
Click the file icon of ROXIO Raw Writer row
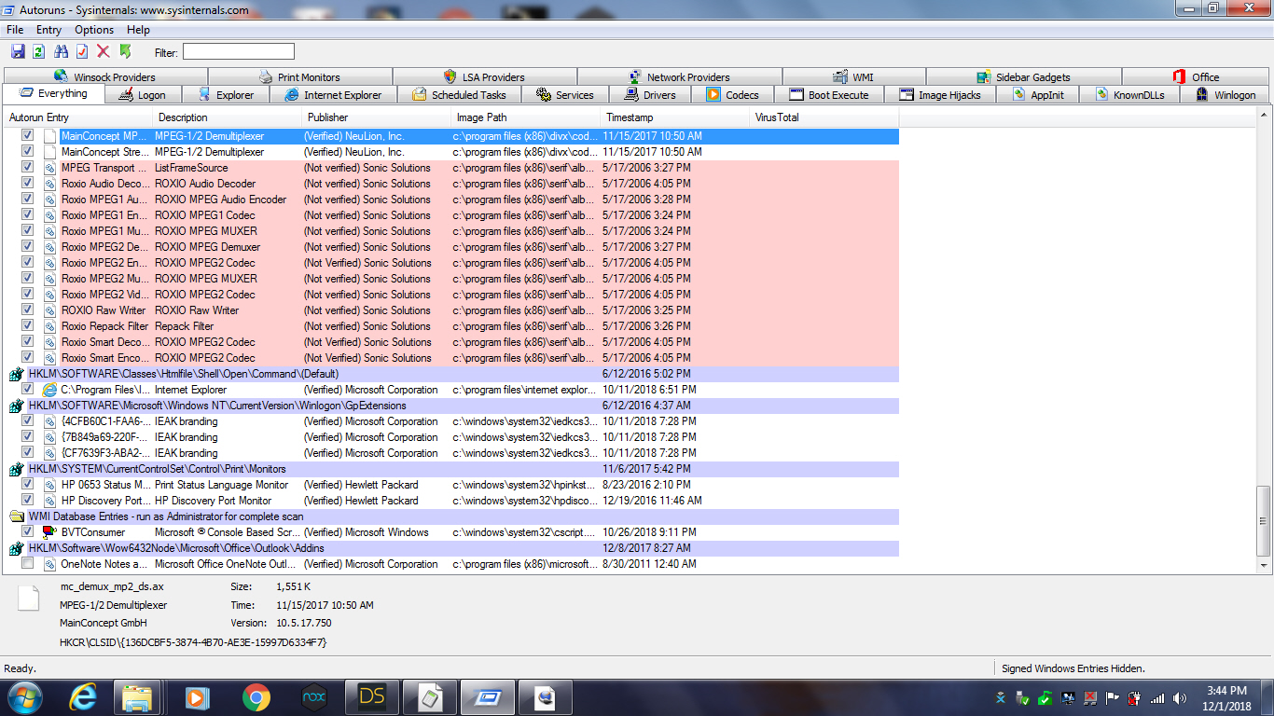click(x=50, y=310)
